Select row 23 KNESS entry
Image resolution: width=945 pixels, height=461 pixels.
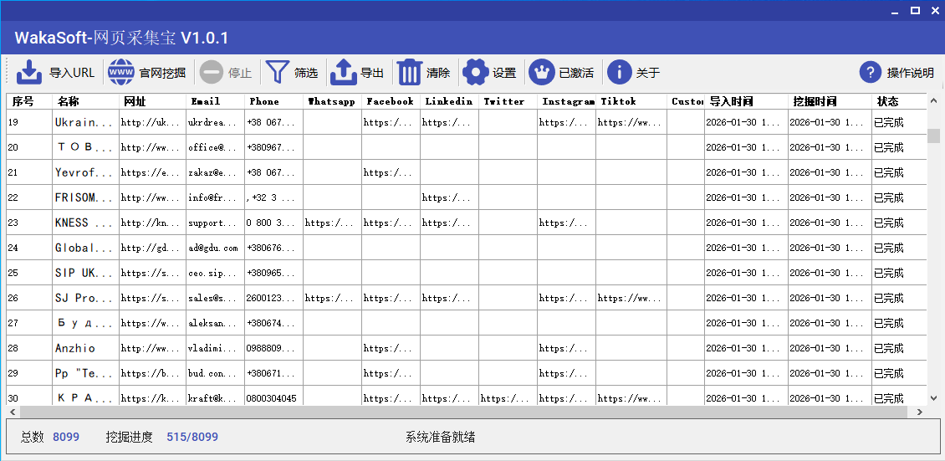(84, 223)
